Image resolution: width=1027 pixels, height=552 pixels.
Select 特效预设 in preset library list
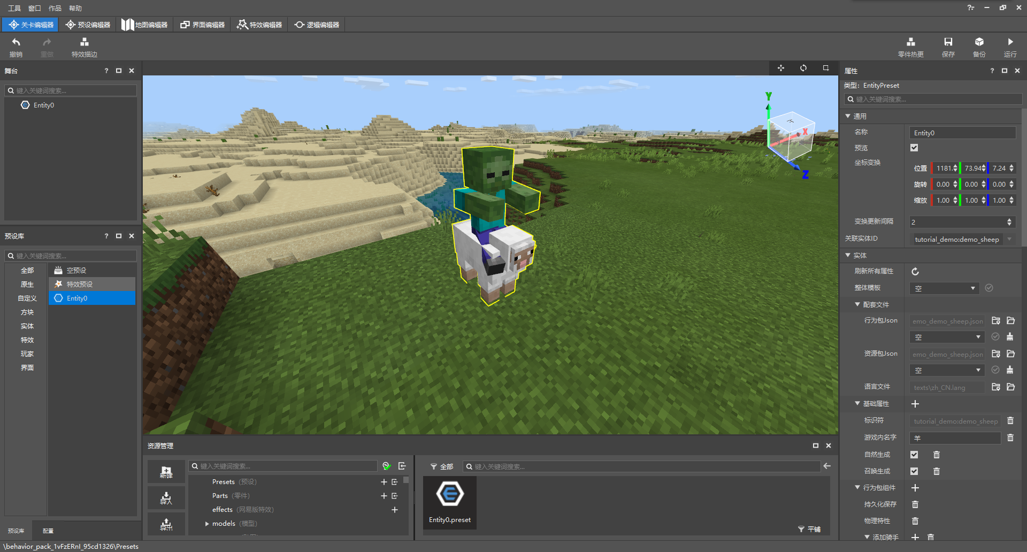(92, 284)
